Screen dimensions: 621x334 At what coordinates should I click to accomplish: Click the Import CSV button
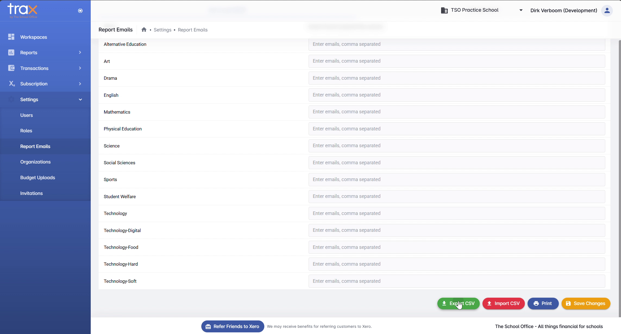click(503, 303)
